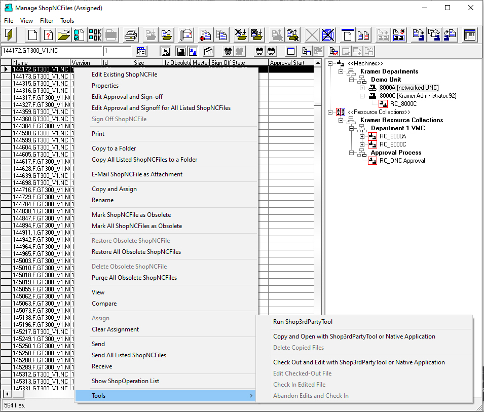The width and height of the screenshot is (484, 412).
Task: Click the send all documents to machine icon
Action: pyautogui.click(x=434, y=35)
